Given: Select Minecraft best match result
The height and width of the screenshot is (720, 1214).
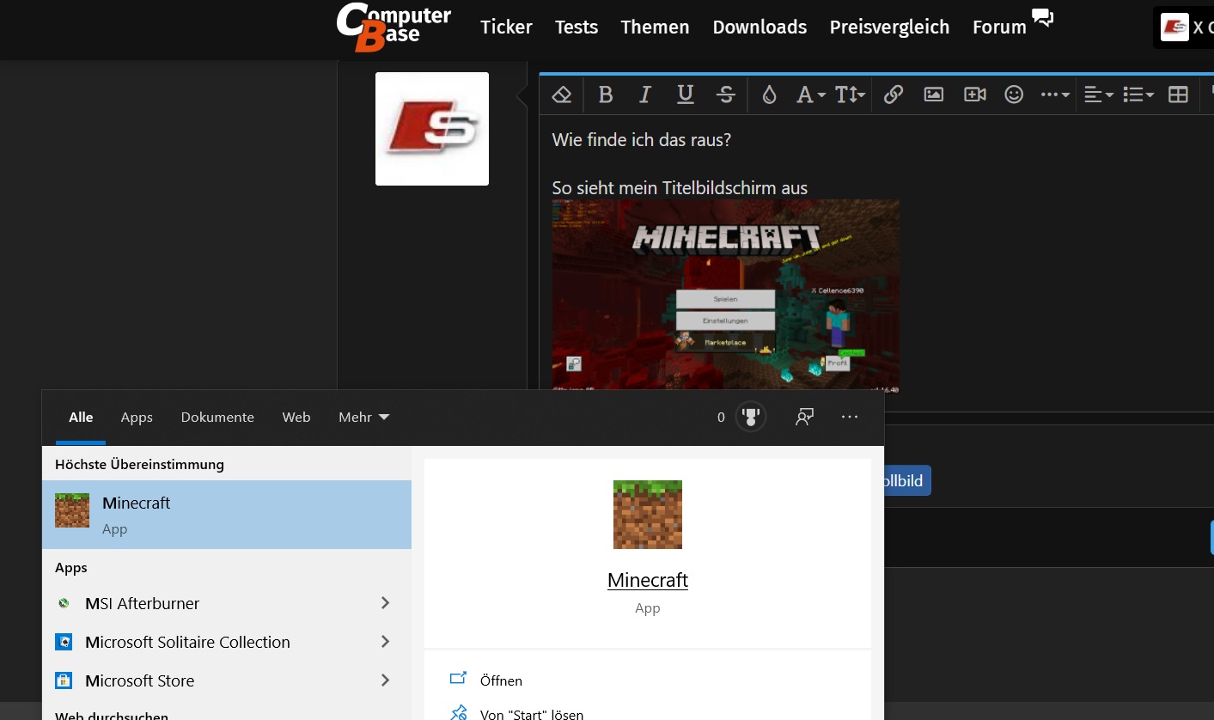Looking at the screenshot, I should [x=227, y=515].
